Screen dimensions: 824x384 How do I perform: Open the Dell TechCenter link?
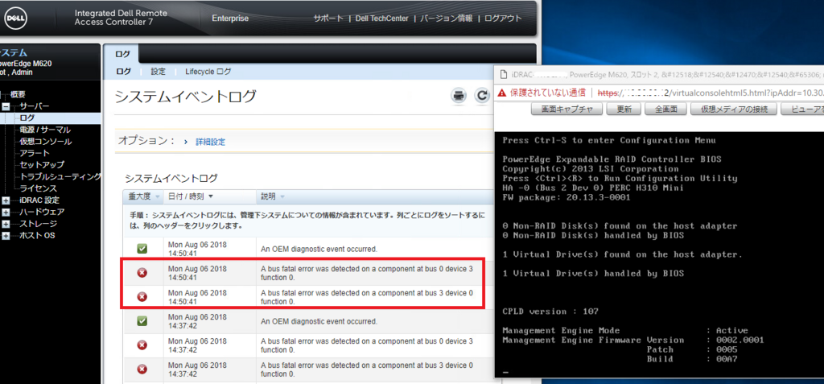click(x=381, y=19)
